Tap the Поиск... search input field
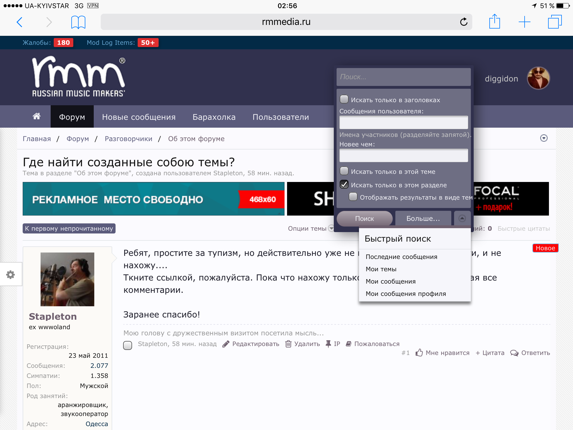 tap(403, 77)
